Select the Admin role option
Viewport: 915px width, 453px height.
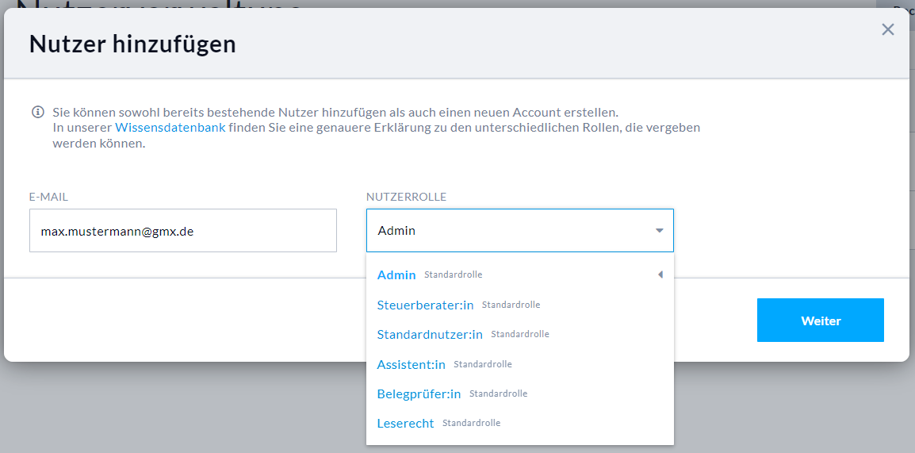coord(396,275)
